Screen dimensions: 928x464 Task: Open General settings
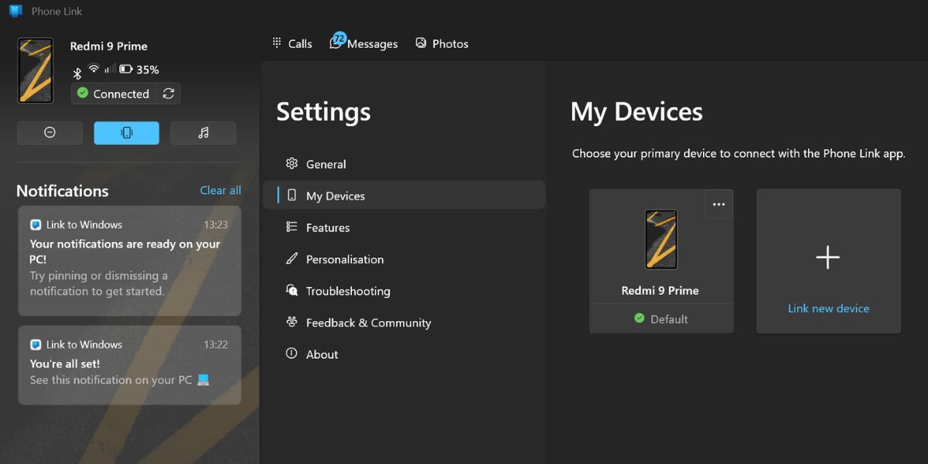pos(326,164)
